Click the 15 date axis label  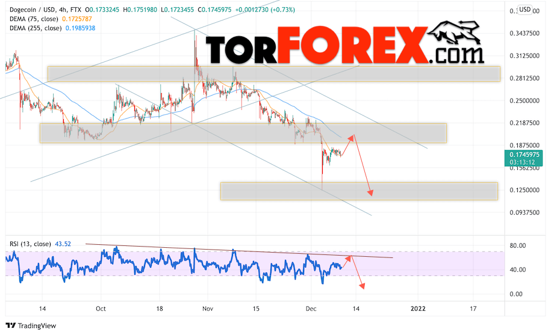[256, 309]
